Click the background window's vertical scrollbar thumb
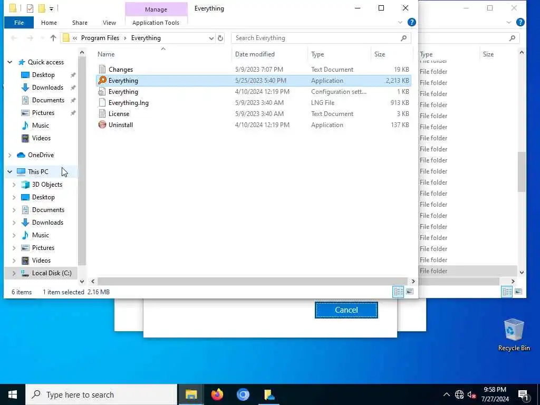This screenshot has height=405, width=540. pos(522,172)
